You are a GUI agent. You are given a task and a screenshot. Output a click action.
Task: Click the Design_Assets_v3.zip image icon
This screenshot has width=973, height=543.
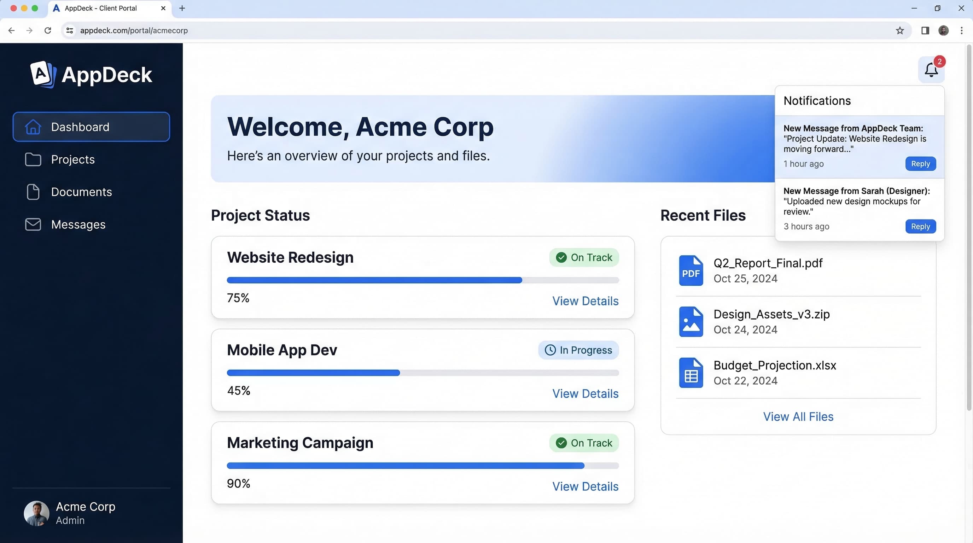(691, 321)
